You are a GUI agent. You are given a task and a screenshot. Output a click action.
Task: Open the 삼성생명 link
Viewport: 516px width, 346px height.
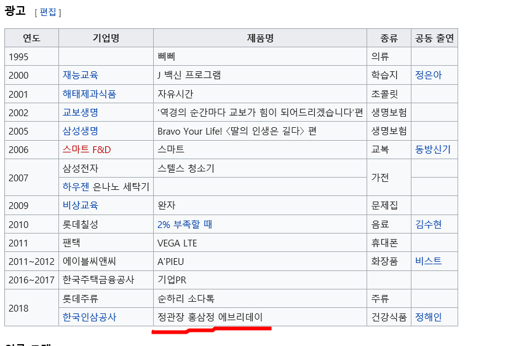(81, 131)
